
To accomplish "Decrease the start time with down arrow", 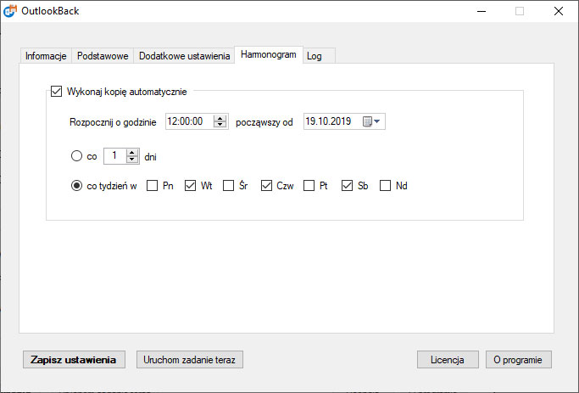I will (220, 125).
